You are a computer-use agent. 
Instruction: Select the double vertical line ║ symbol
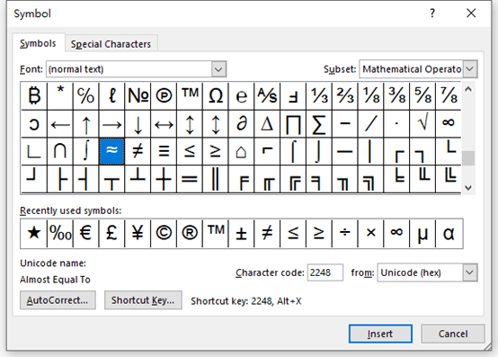tap(216, 179)
